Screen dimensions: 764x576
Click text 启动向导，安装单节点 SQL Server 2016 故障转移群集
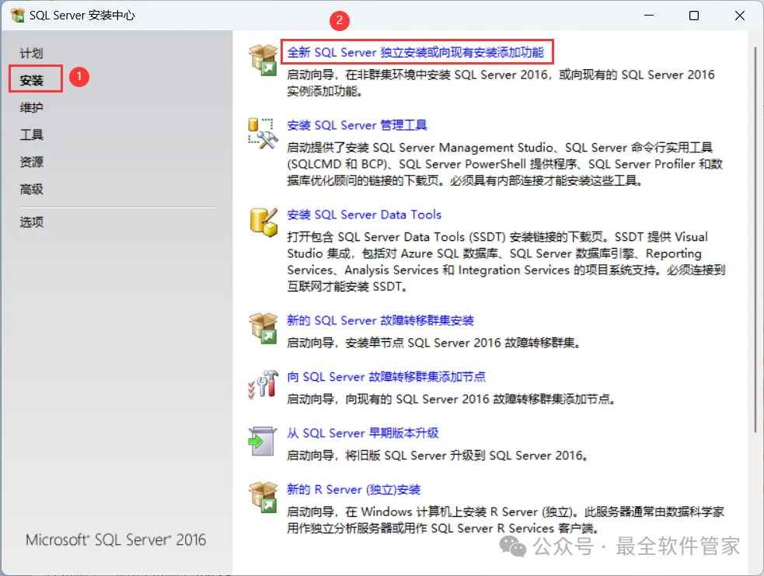point(434,343)
